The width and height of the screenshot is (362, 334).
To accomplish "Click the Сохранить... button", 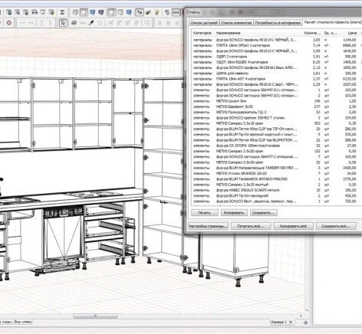I will coord(264,213).
